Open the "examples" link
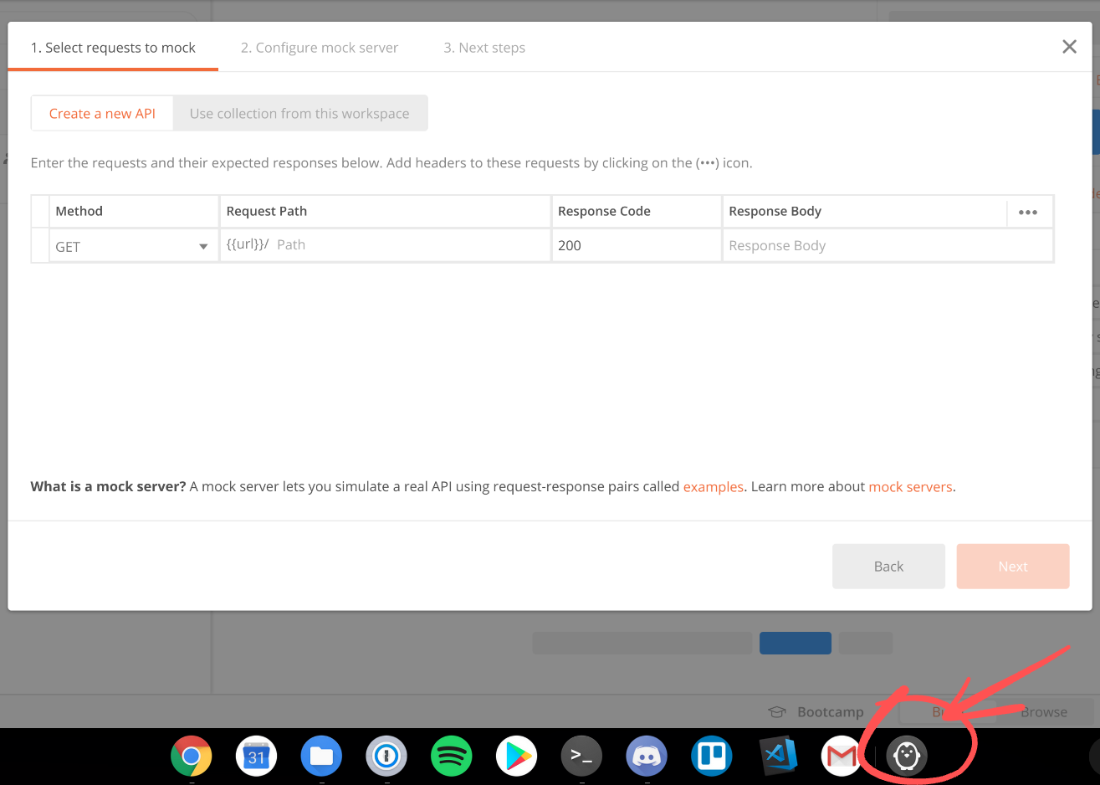Screen dimensions: 1100x785 click(713, 486)
